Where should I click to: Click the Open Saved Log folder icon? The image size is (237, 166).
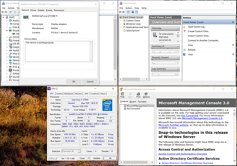[x=184, y=27]
